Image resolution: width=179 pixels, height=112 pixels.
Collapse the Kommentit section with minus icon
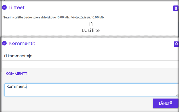coord(4,43)
